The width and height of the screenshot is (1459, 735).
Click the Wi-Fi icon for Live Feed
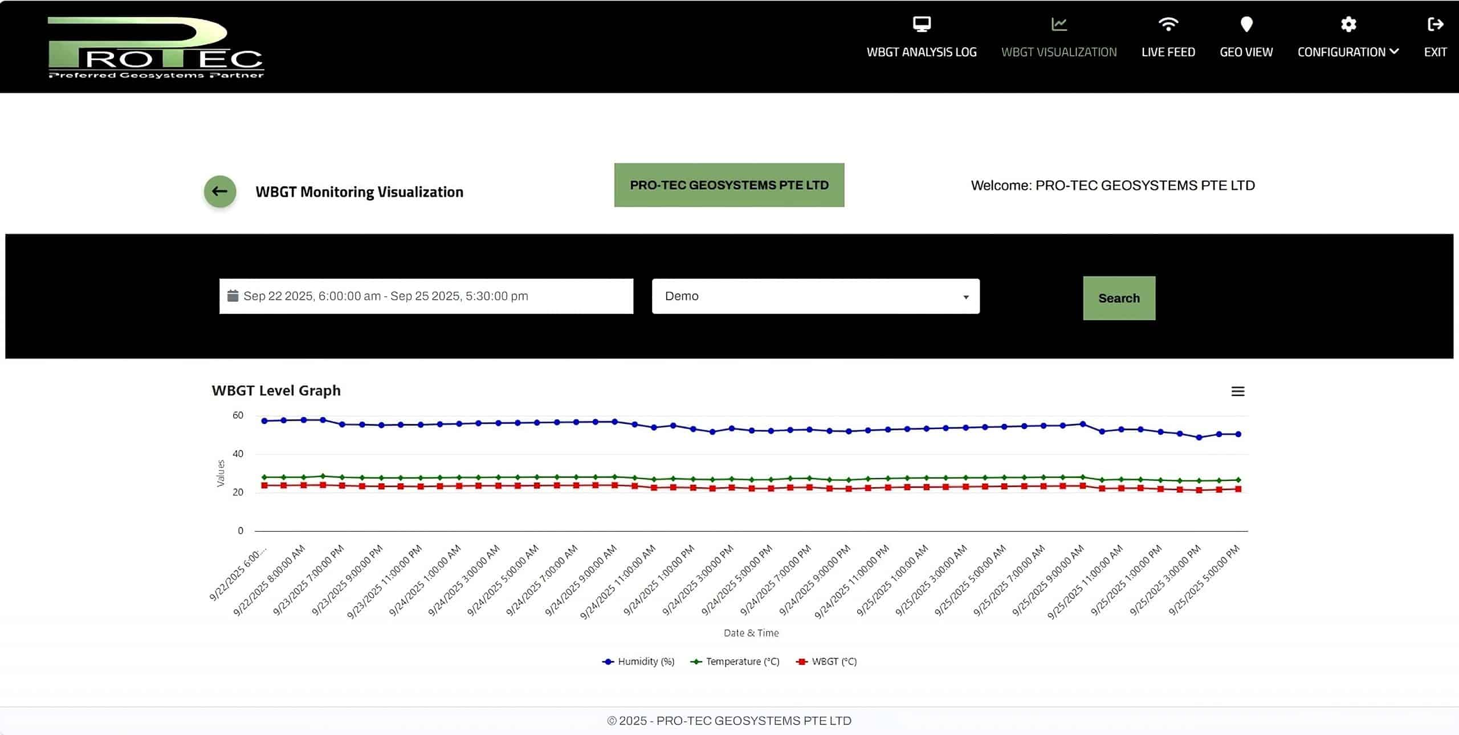click(x=1168, y=24)
